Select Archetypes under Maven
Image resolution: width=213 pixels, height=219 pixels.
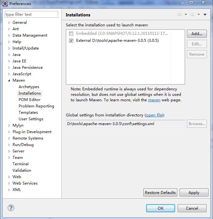click(x=29, y=87)
